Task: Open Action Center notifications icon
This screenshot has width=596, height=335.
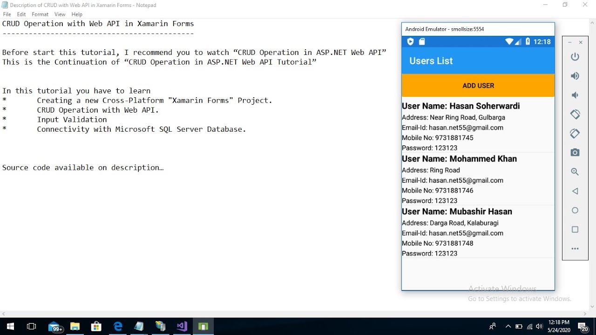Action: (x=583, y=327)
